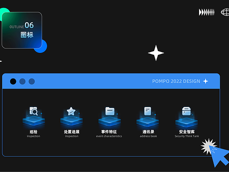Click the OUTLINE 06 图标 card
Image resolution: width=229 pixels, height=172 pixels.
[22, 30]
